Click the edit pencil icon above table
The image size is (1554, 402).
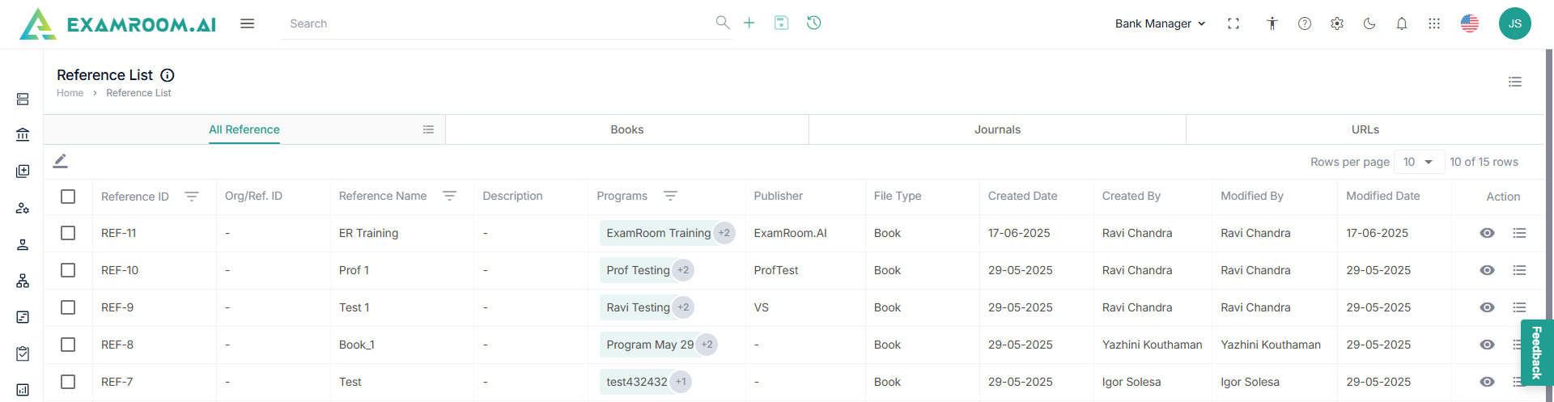point(61,162)
